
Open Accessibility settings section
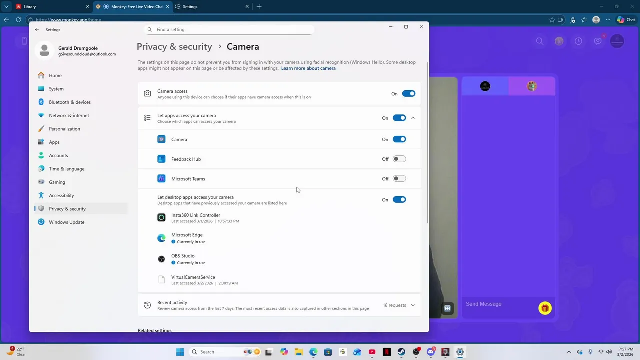(61, 195)
